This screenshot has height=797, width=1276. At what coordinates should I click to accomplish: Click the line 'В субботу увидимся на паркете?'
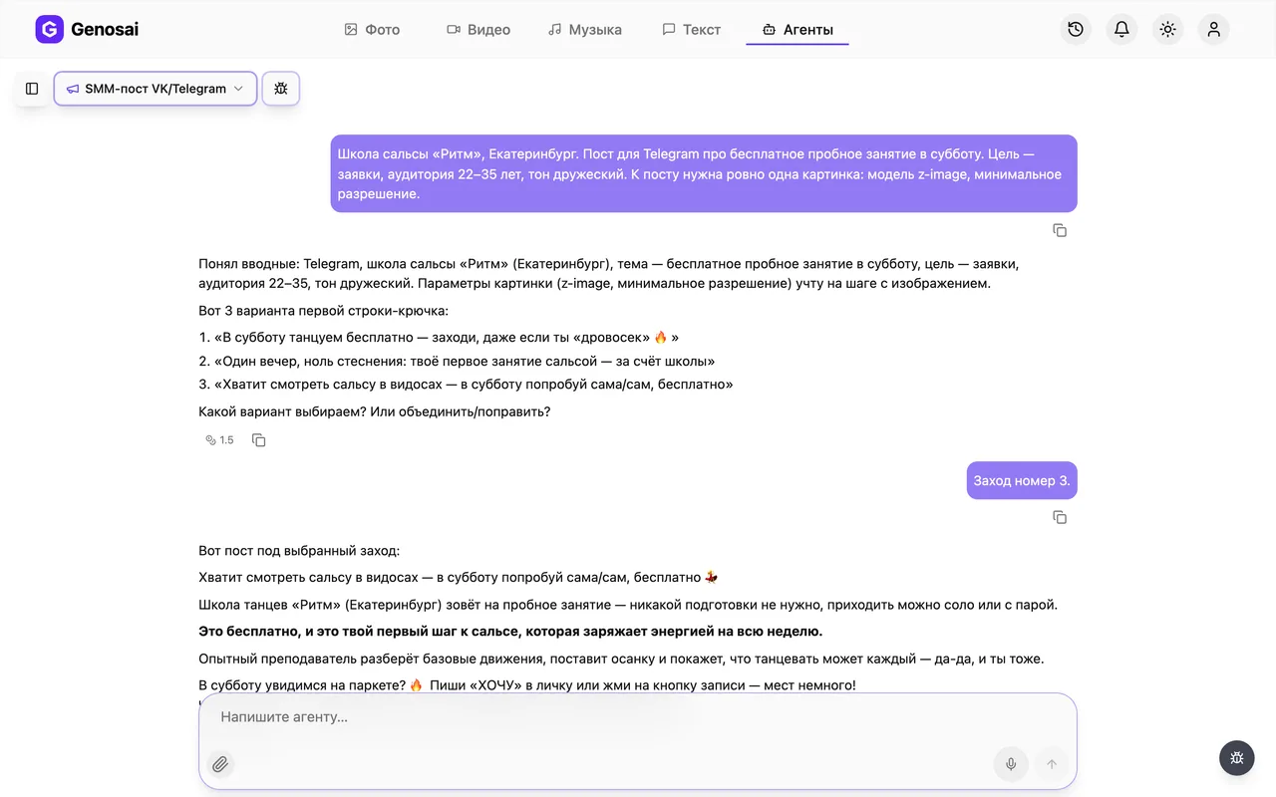click(x=527, y=685)
